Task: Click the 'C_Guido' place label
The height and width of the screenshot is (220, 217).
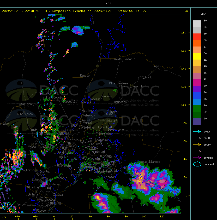Action: click(x=32, y=130)
